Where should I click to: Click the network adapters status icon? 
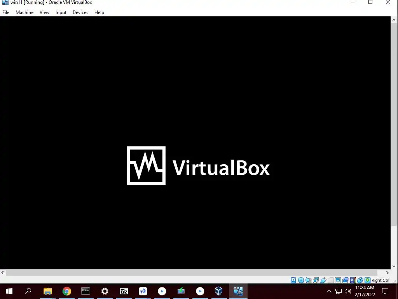click(316, 280)
